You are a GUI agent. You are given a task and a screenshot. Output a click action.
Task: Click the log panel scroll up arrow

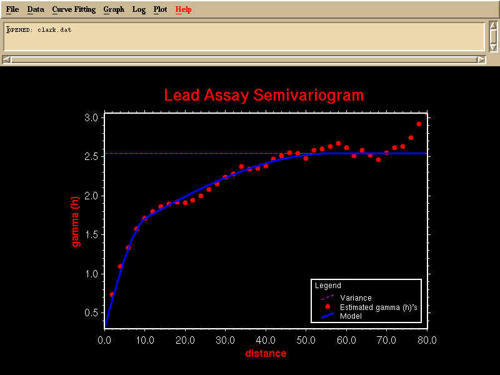tap(493, 26)
